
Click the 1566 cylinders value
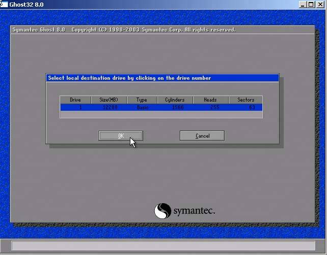click(178, 107)
